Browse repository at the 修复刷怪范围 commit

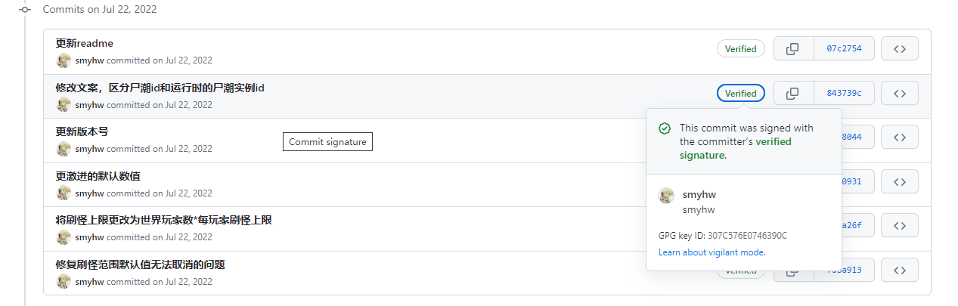coord(899,270)
